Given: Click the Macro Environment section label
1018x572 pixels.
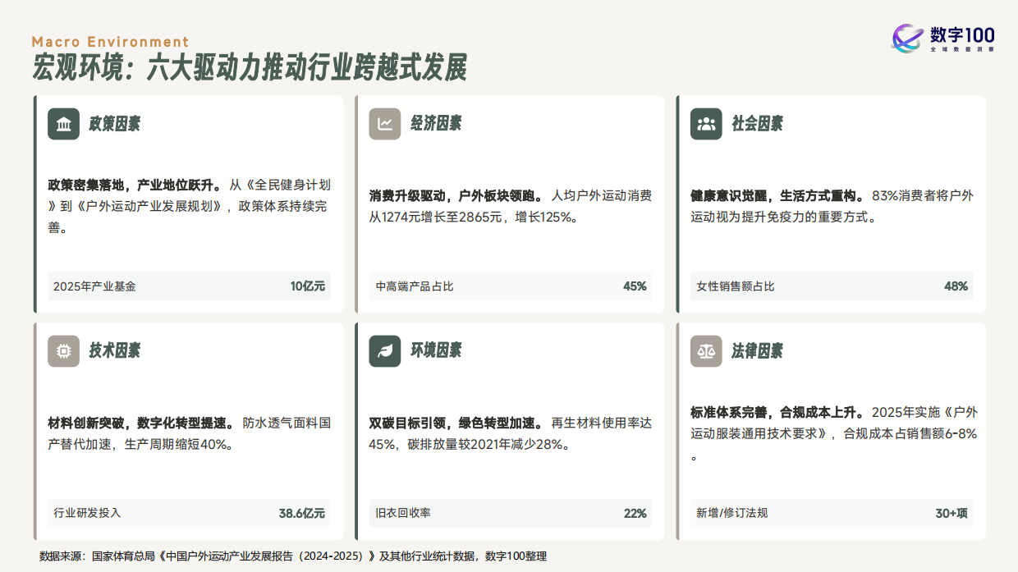Looking at the screenshot, I should [x=112, y=41].
